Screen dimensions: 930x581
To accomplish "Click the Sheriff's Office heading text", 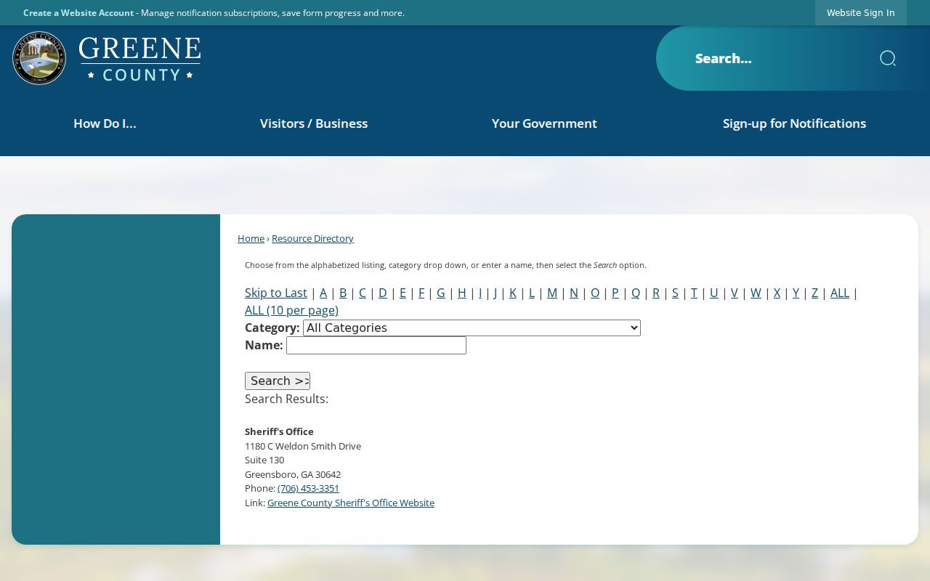I will pyautogui.click(x=279, y=431).
